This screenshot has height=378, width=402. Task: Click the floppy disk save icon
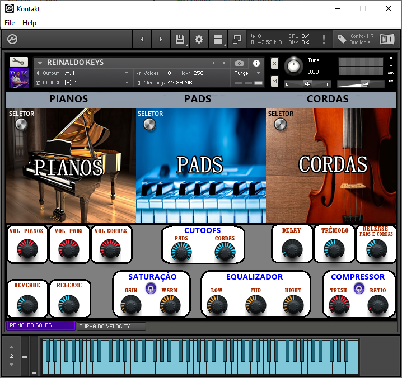click(x=180, y=39)
